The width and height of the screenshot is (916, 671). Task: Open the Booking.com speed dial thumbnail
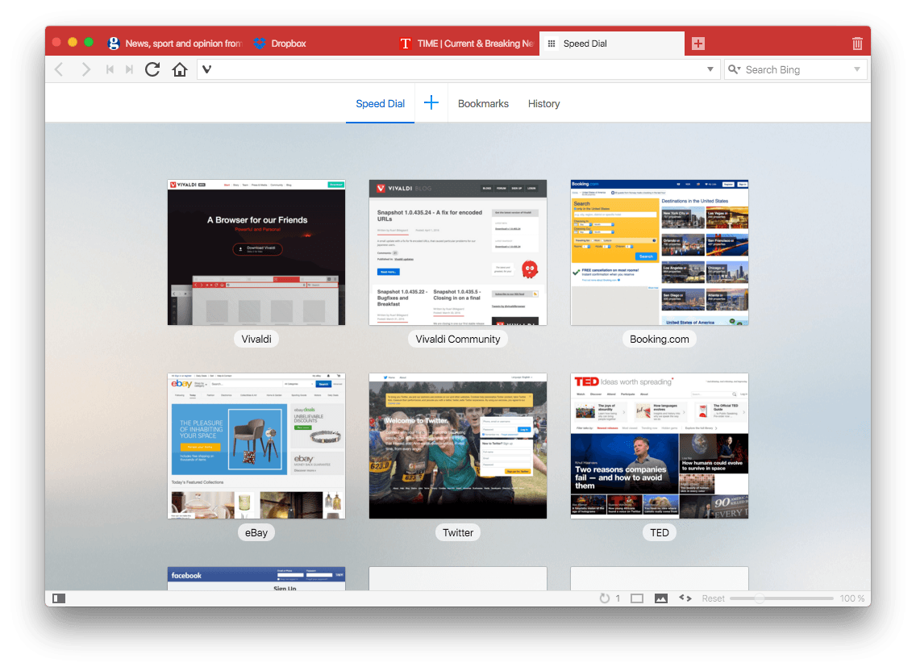(x=660, y=252)
